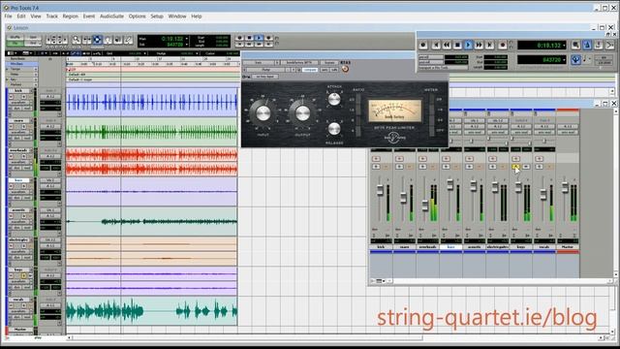Open the Setup menu
620x349 pixels.
click(157, 16)
